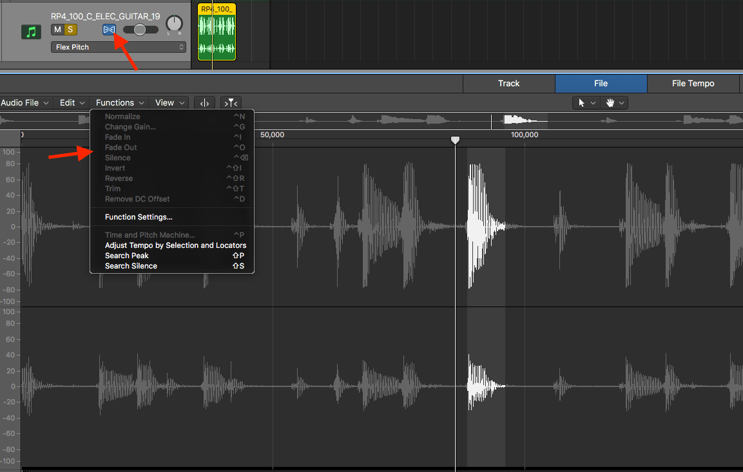743x472 pixels.
Task: Adjust the track volume slider
Action: (x=140, y=30)
